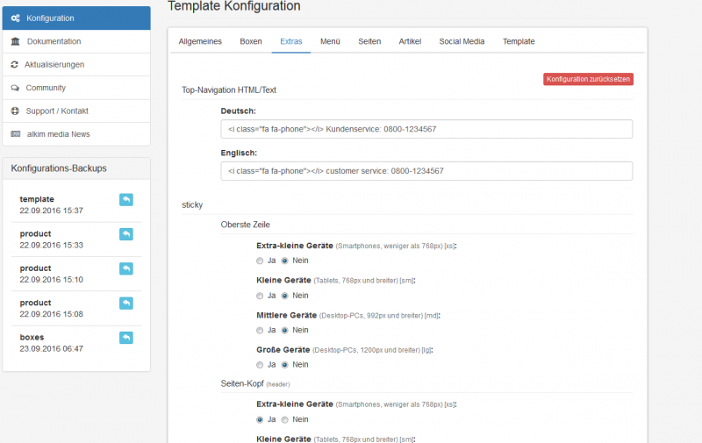Select Nein for Oberste Zeile Kleine Geräte
Screen dimensions: 702x443
[x=284, y=296]
